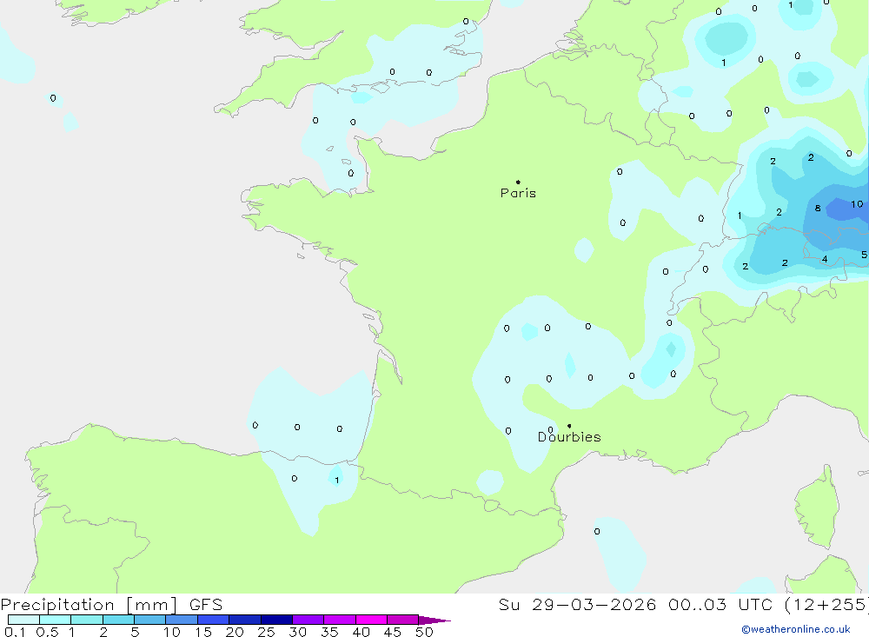
Task: Click the Dourbies city marker dot
Action: (x=569, y=426)
